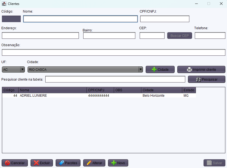227x168 pixels.
Task: Click into the Observação text field
Action: tap(114, 52)
